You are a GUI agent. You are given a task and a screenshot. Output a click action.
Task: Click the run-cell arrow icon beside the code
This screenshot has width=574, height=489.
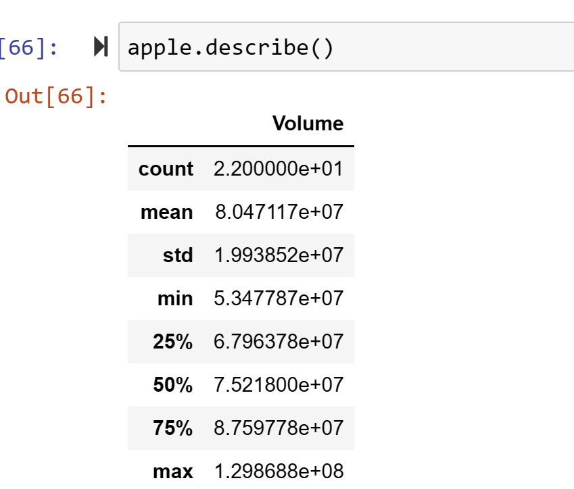(101, 47)
